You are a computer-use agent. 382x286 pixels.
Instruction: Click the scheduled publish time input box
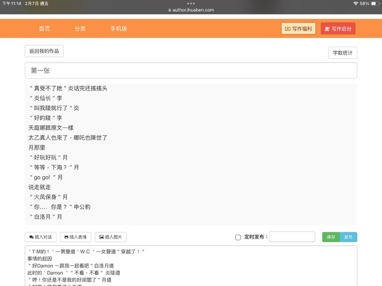pyautogui.click(x=292, y=237)
